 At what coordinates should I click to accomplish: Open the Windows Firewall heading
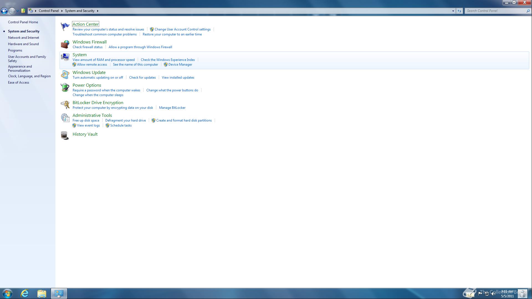pos(89,42)
